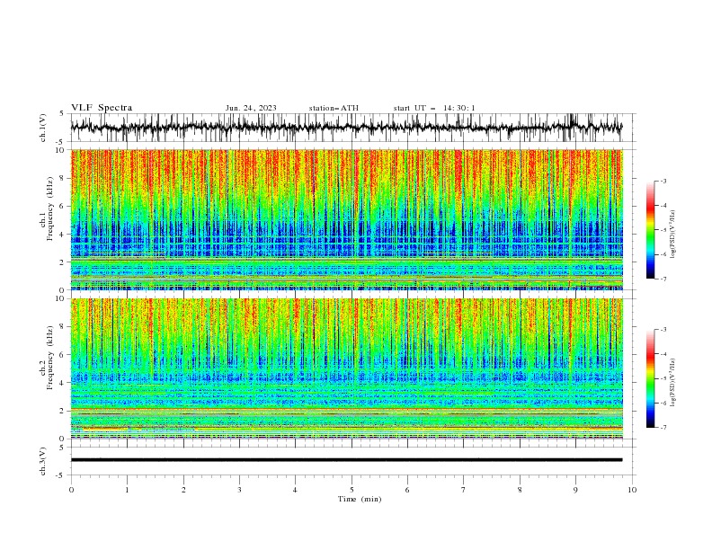This screenshot has height=550, width=712.
Task: Click the time axis tick label '4'
Action: (295, 490)
